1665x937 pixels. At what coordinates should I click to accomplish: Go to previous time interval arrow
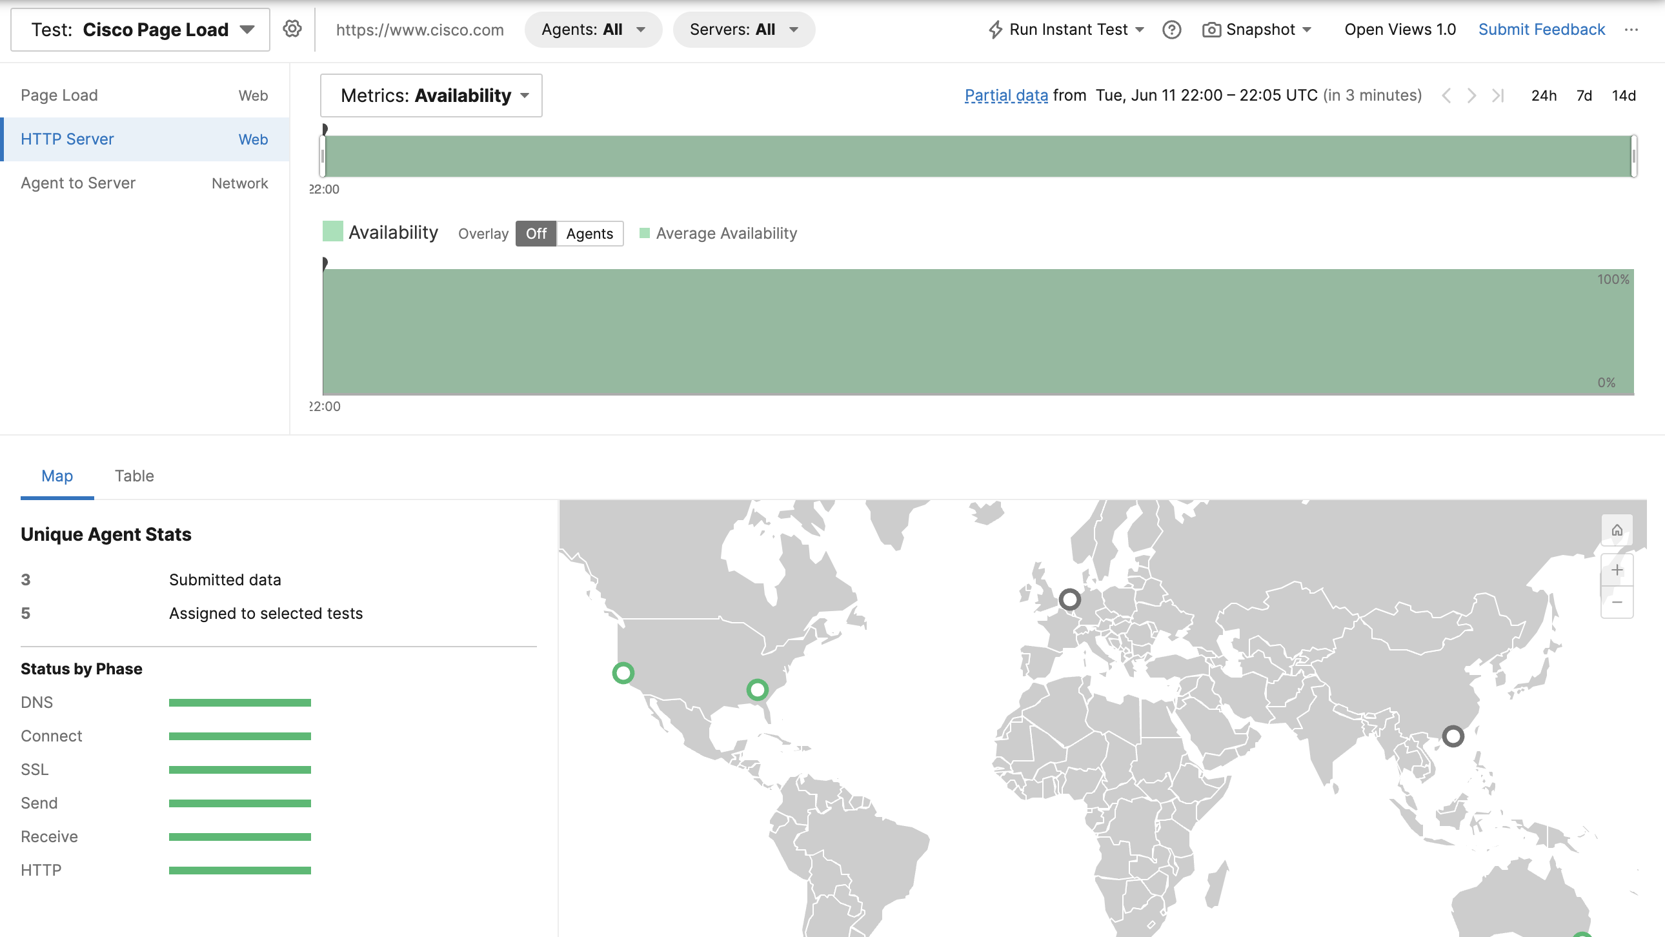click(1446, 96)
